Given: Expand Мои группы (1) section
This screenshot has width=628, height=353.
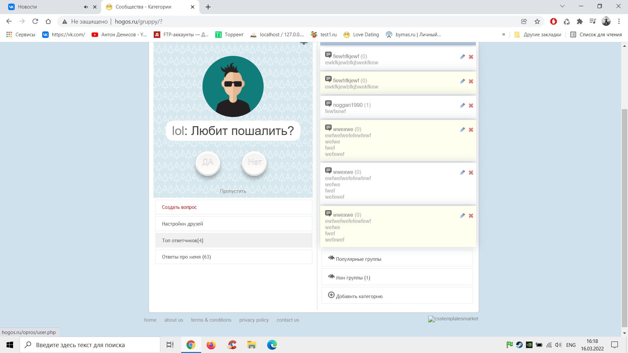Looking at the screenshot, I should pyautogui.click(x=353, y=277).
